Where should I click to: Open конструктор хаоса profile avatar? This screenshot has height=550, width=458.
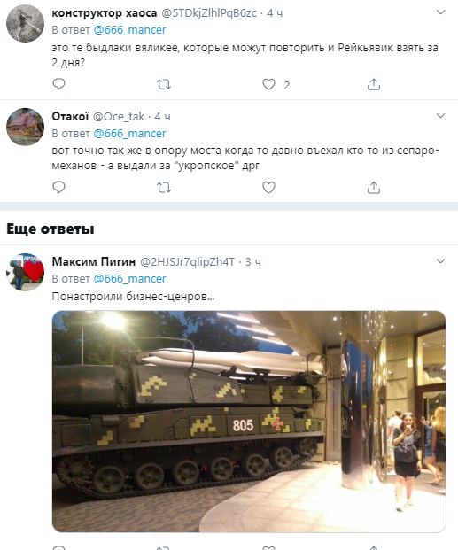click(26, 24)
